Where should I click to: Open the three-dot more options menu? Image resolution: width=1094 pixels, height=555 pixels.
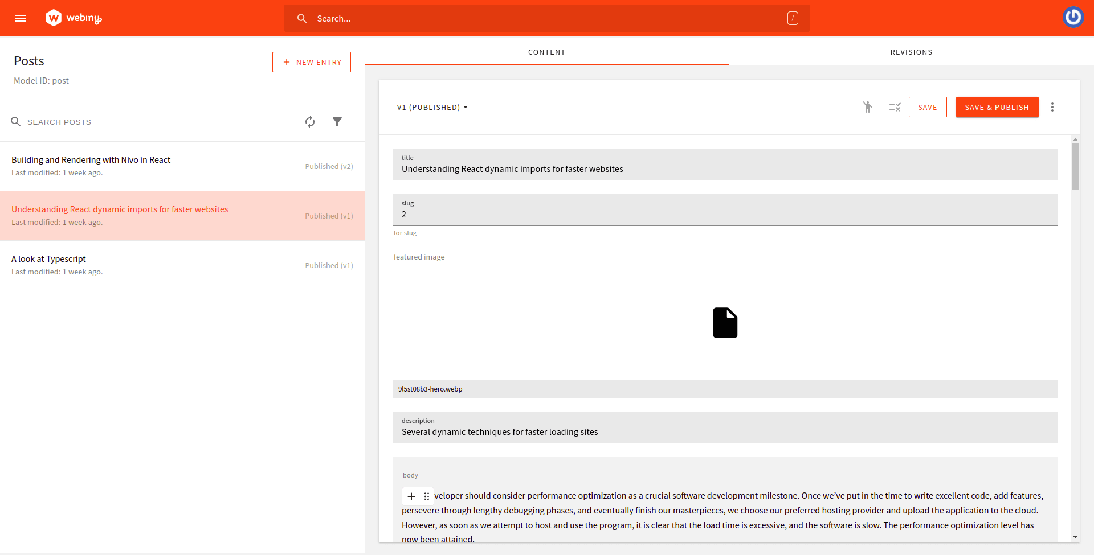1052,107
